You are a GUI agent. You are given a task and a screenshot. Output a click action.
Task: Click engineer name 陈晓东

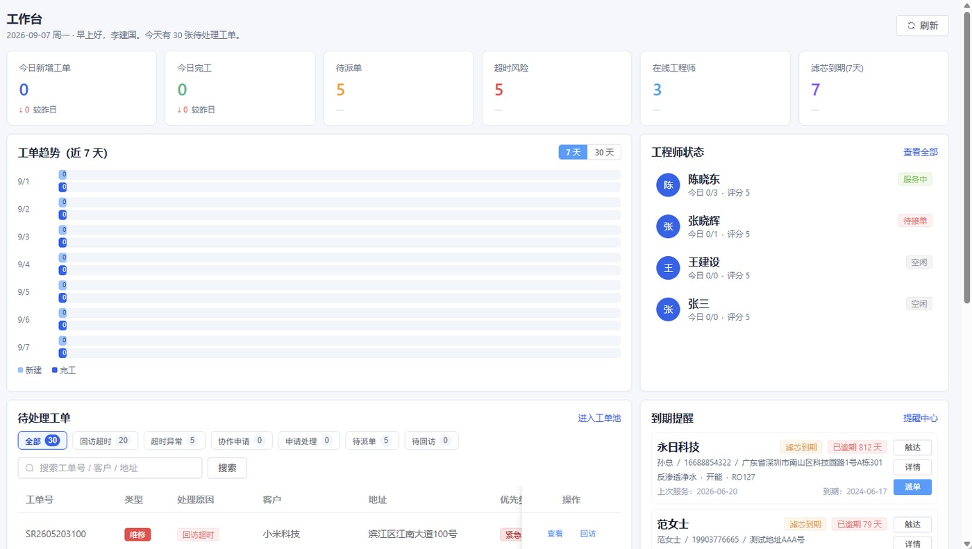point(704,179)
